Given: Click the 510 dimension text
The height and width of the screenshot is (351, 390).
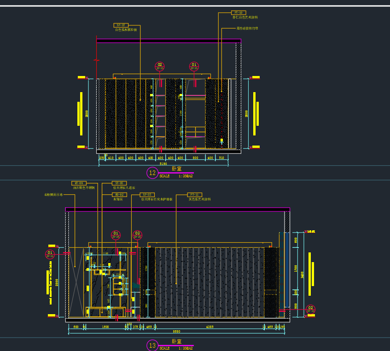Looking at the screenshot, I should tap(221, 158).
